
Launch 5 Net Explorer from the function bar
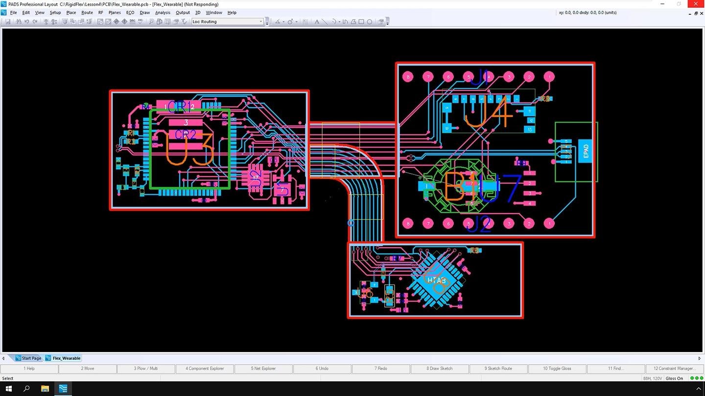263,368
